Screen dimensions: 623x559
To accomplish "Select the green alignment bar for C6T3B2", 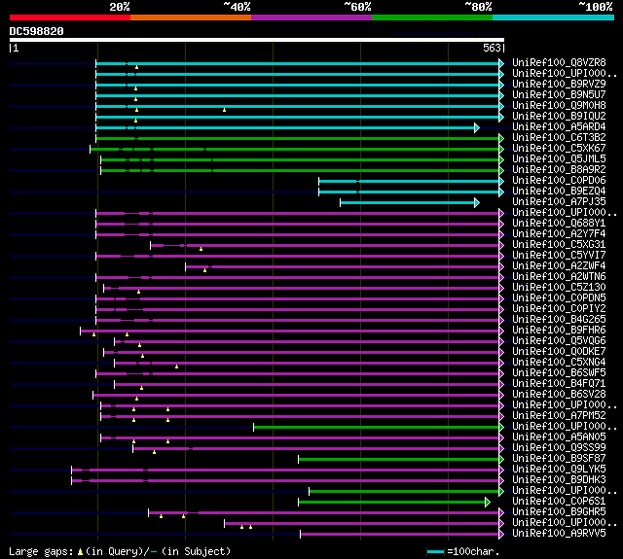I will 298,138.
